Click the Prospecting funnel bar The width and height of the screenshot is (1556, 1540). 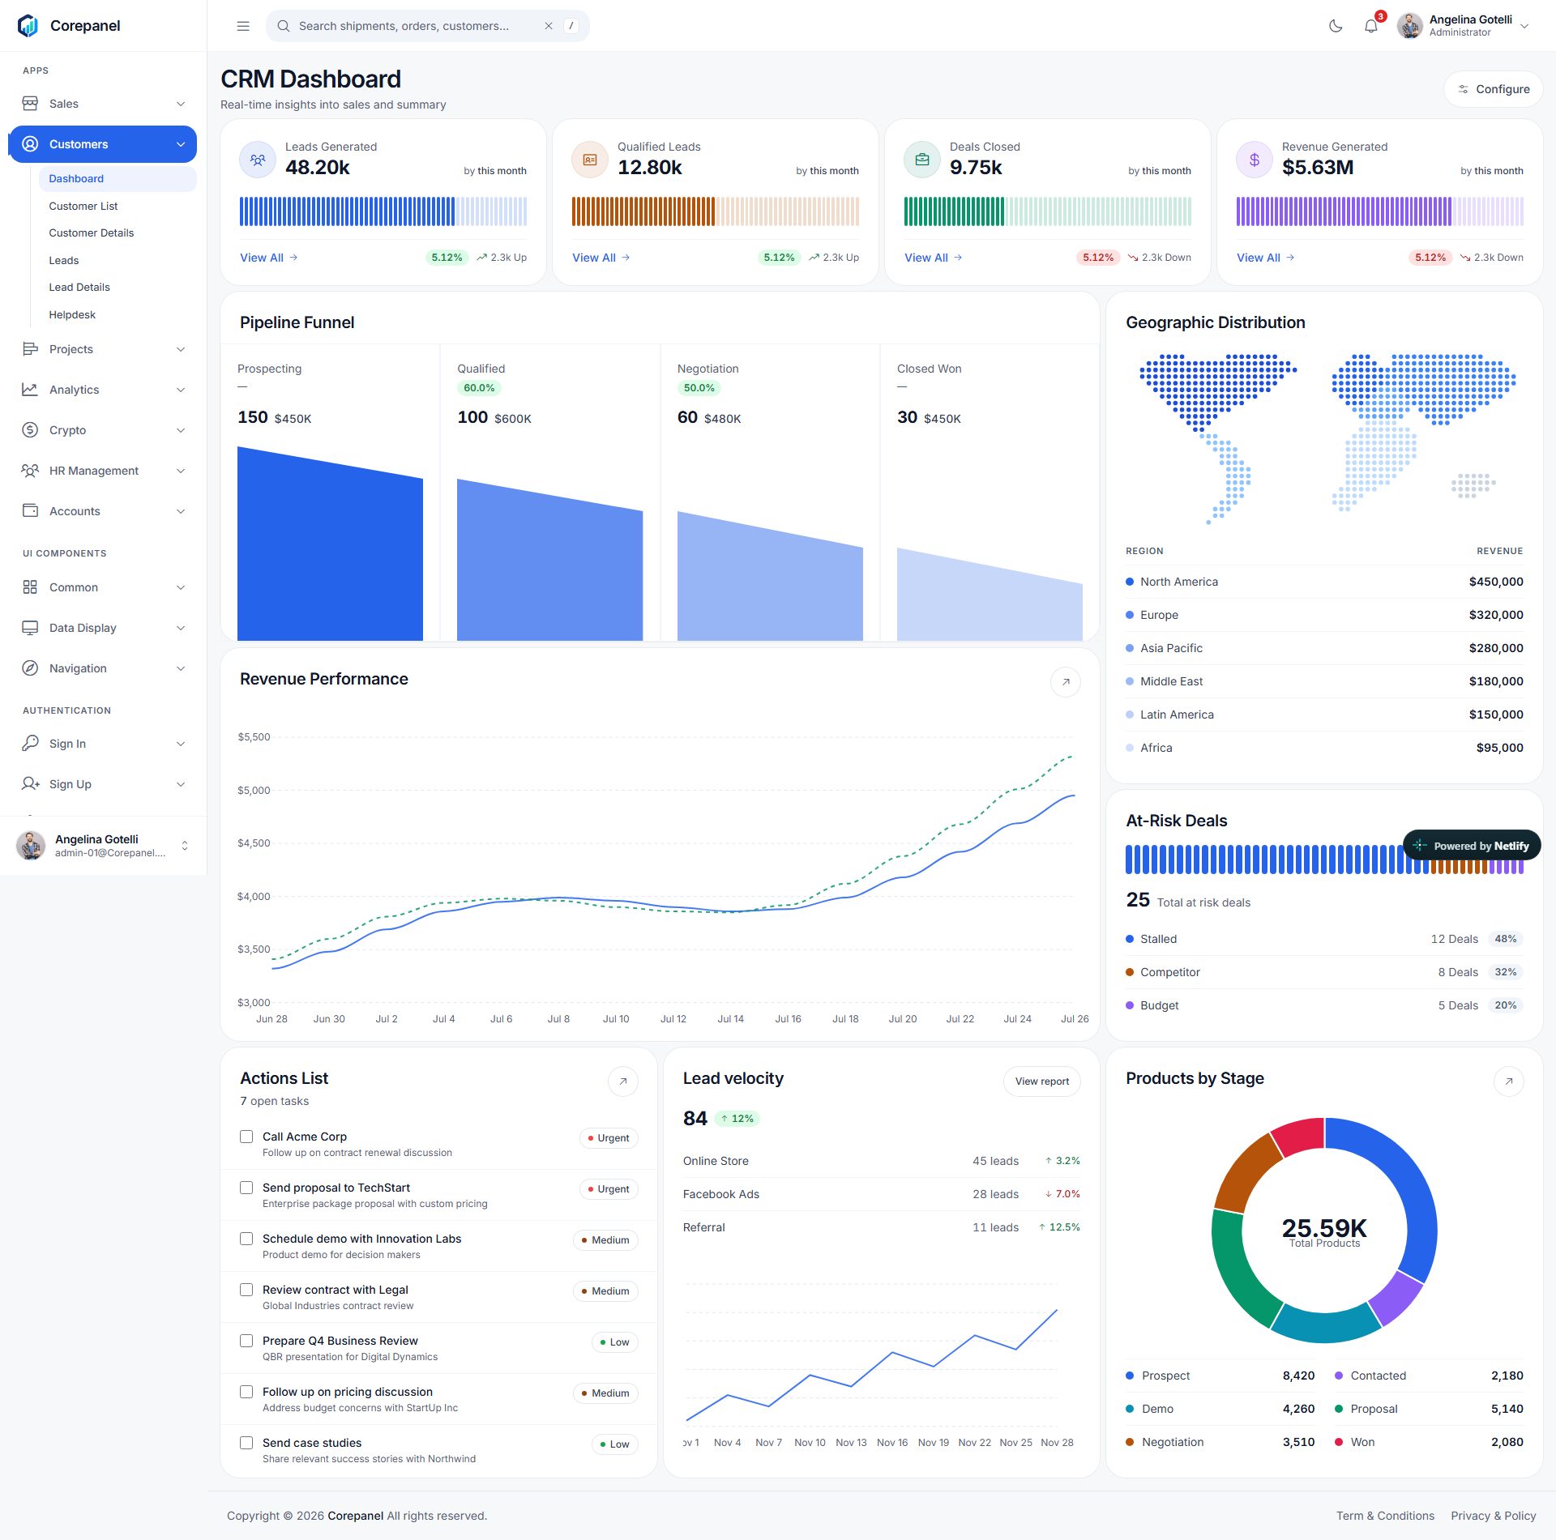[330, 544]
